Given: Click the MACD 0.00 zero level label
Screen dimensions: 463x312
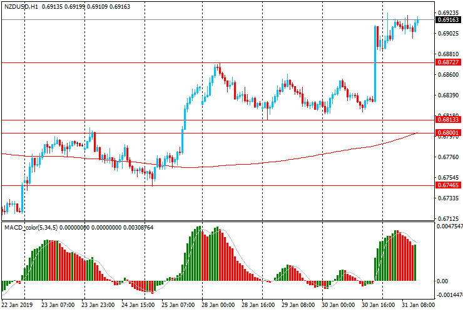Looking at the screenshot, I should point(442,281).
